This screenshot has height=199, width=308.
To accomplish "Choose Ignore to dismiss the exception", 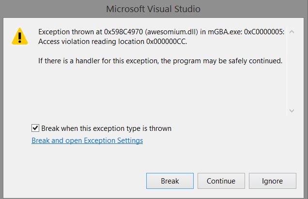I will pyautogui.click(x=273, y=181).
